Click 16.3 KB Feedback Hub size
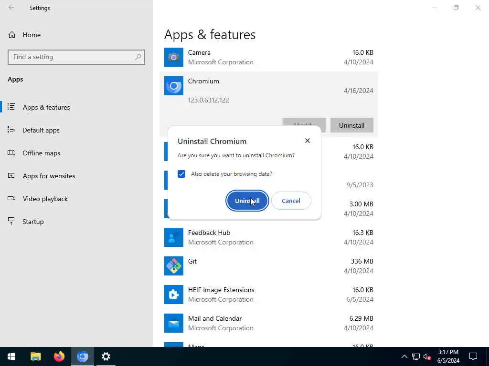The height and width of the screenshot is (366, 489). tap(363, 233)
